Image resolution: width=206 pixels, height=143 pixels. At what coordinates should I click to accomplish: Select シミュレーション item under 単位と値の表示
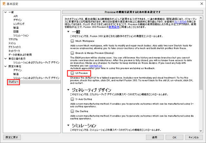point(36,62)
